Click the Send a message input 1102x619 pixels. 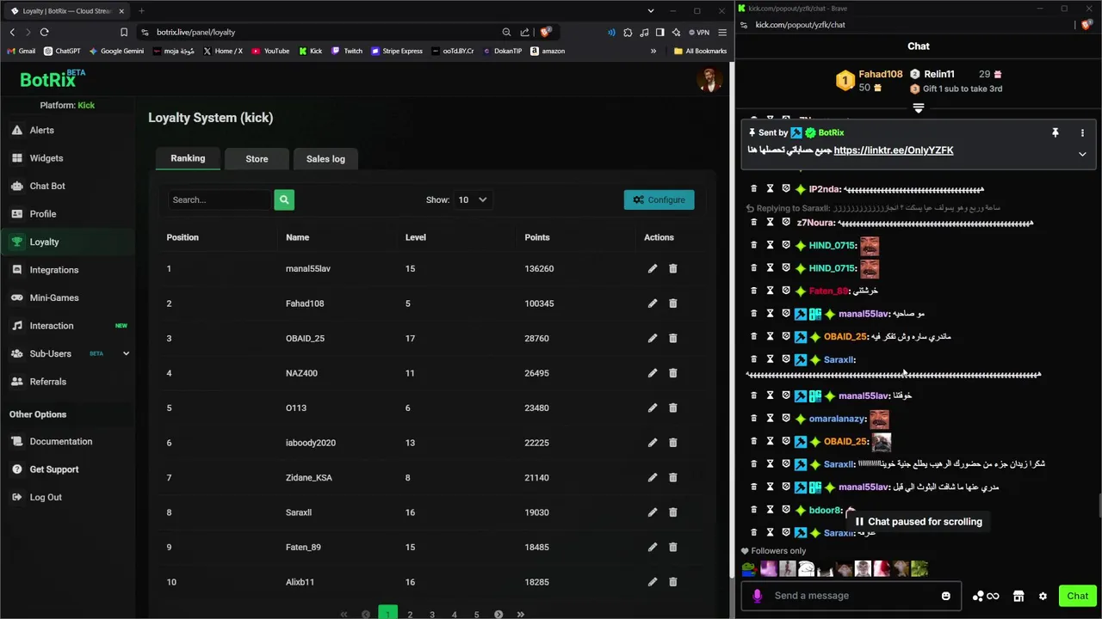click(852, 596)
